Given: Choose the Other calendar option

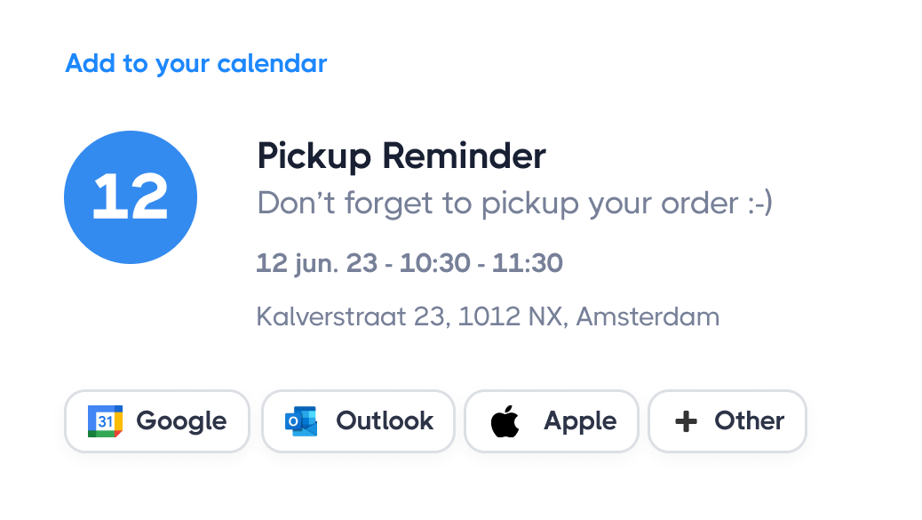Looking at the screenshot, I should click(x=727, y=420).
